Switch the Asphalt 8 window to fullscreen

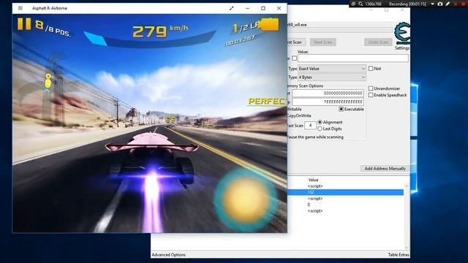(x=231, y=8)
